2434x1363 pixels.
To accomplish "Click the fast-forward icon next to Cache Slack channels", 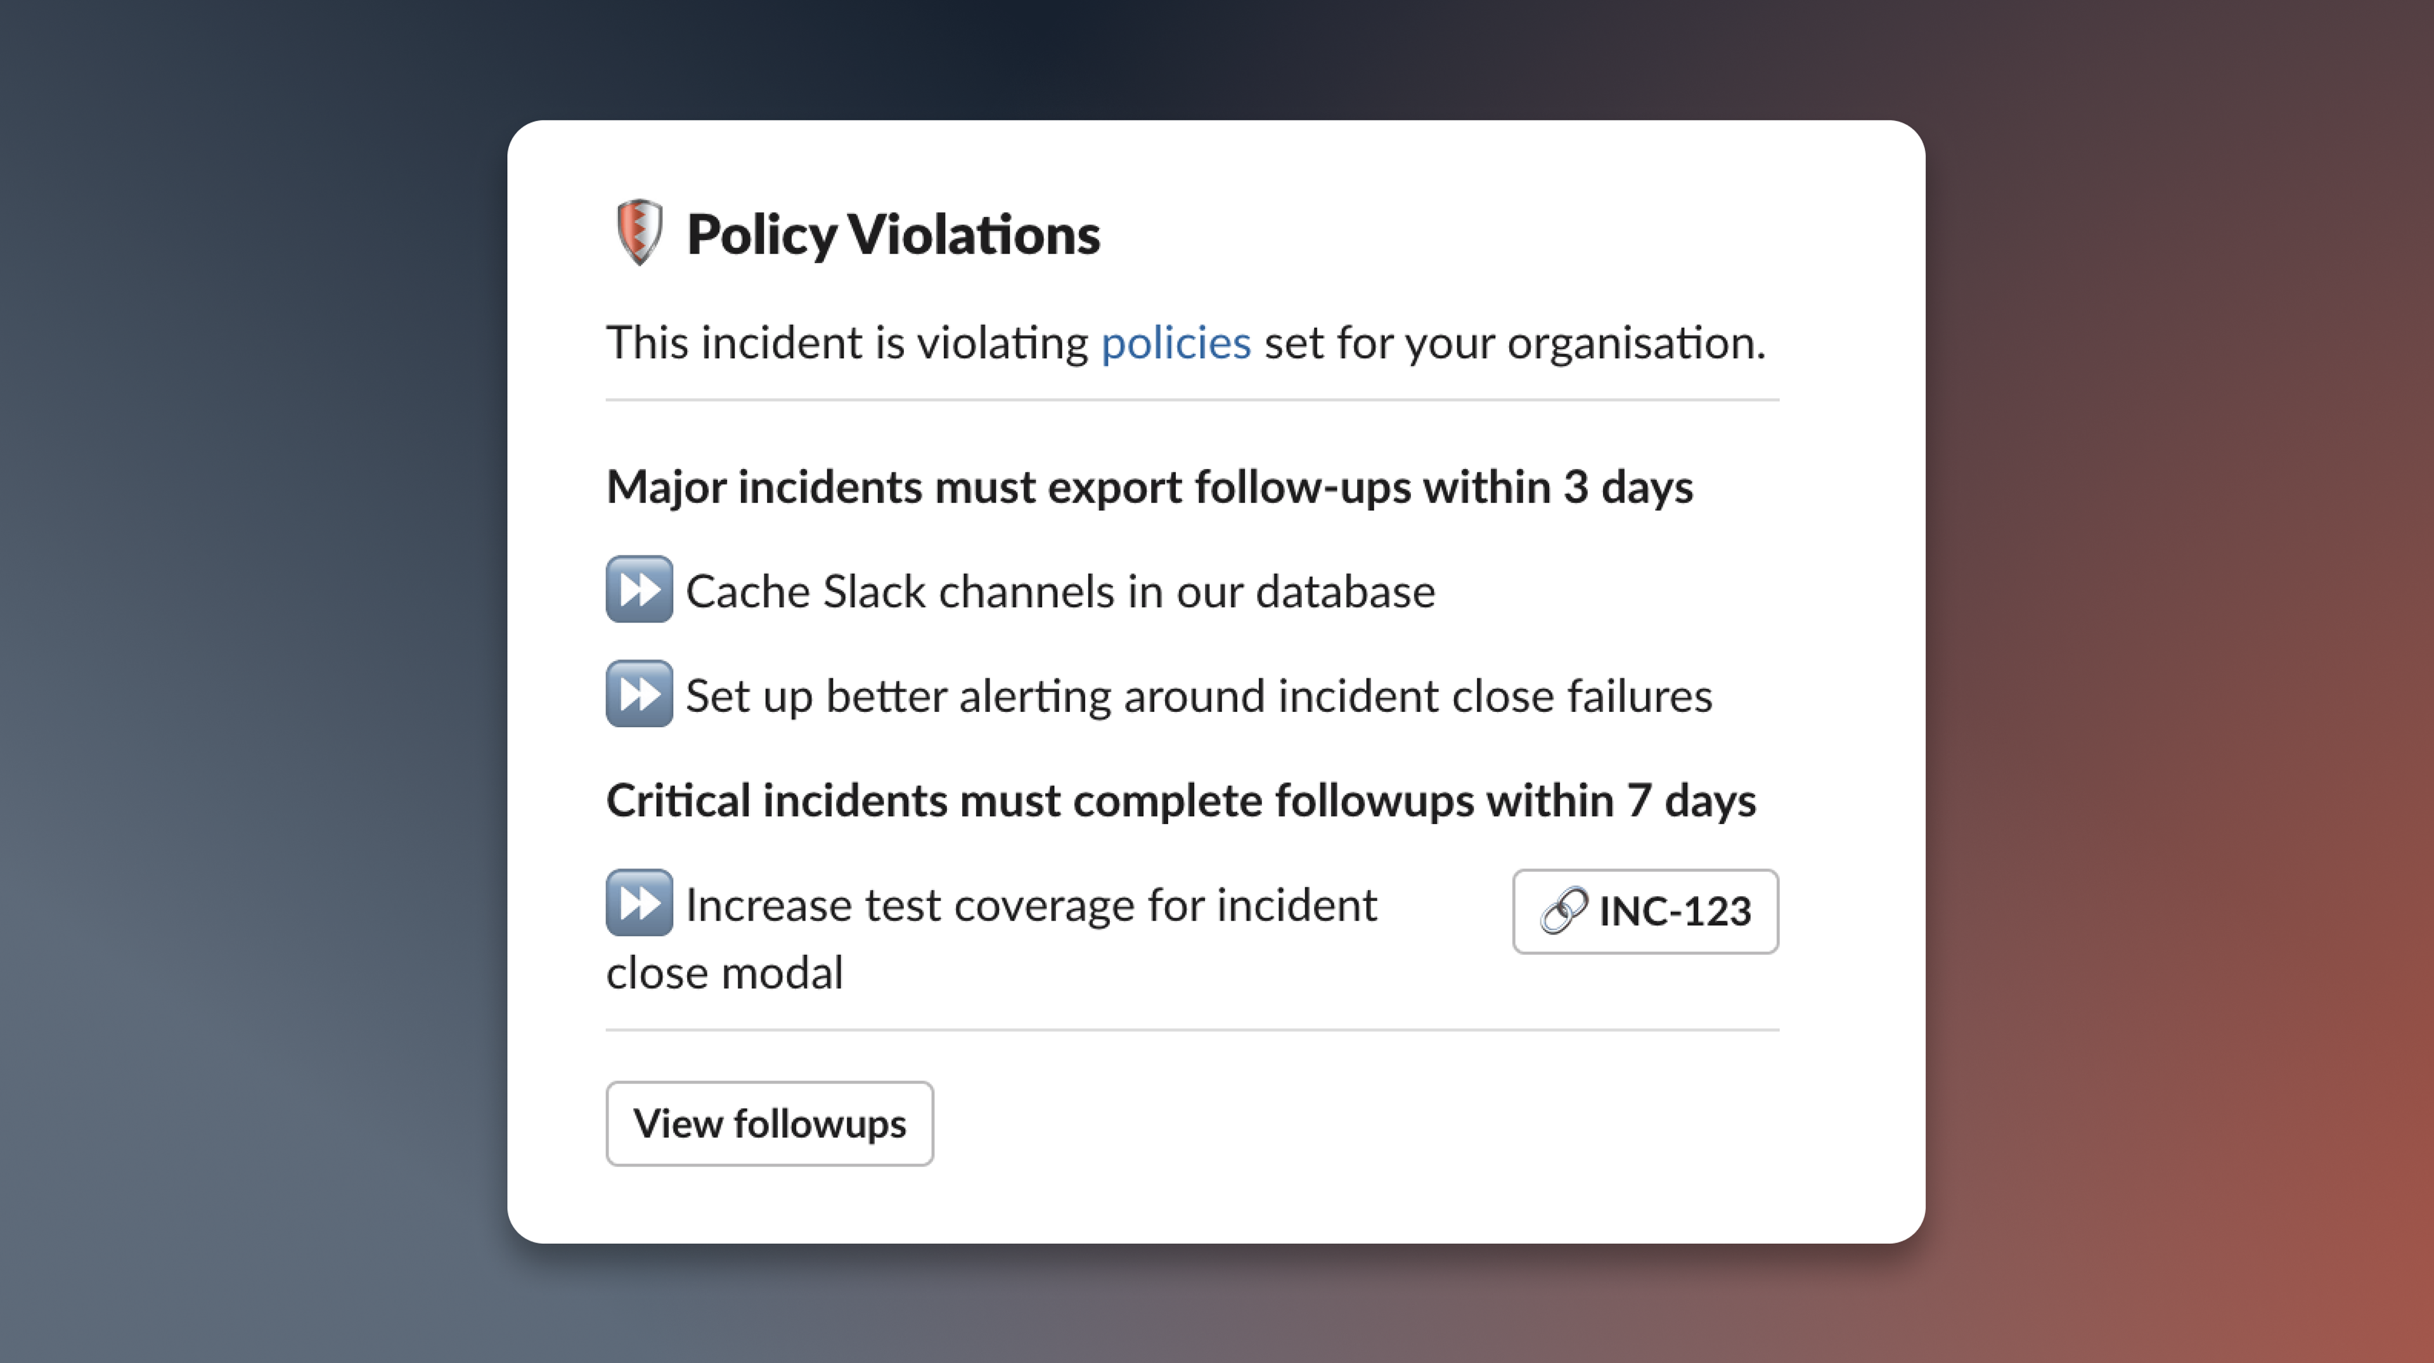I will [x=639, y=590].
